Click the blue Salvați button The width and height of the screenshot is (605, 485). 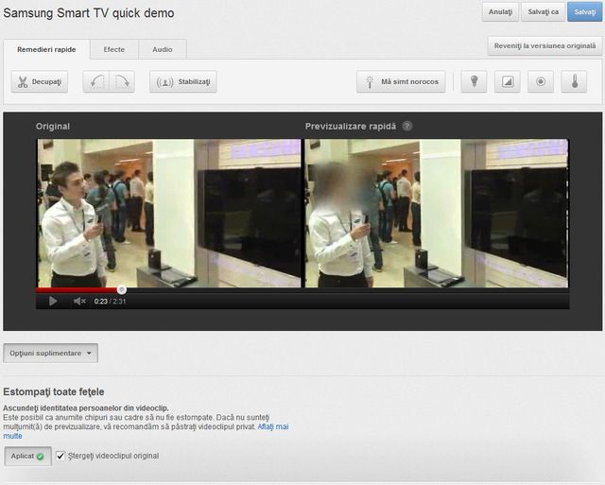tap(584, 12)
